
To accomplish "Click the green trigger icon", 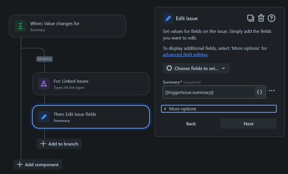I will click(x=20, y=26).
